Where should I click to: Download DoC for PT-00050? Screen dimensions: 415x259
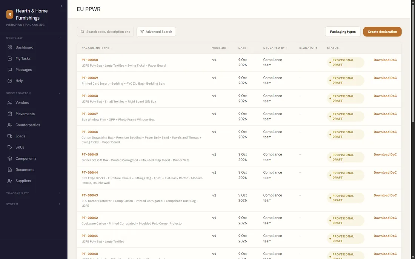click(x=385, y=60)
